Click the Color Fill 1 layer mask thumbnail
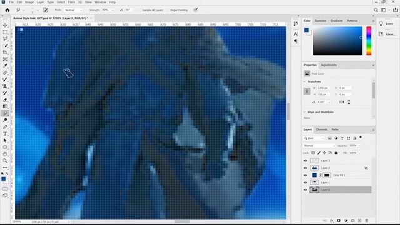400x225 pixels. [327, 175]
